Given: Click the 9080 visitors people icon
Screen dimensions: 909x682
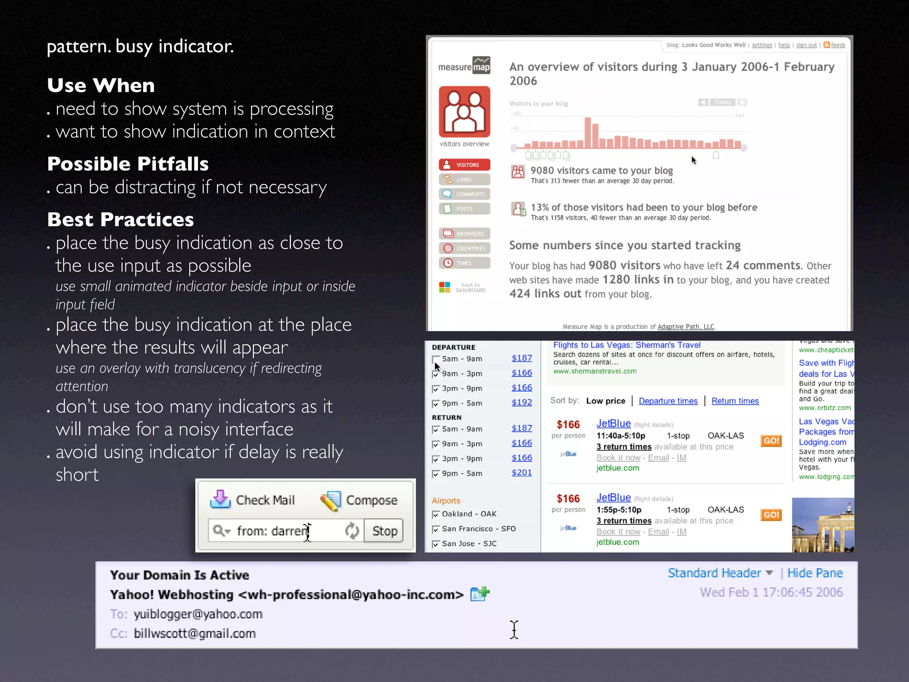Looking at the screenshot, I should coord(518,172).
